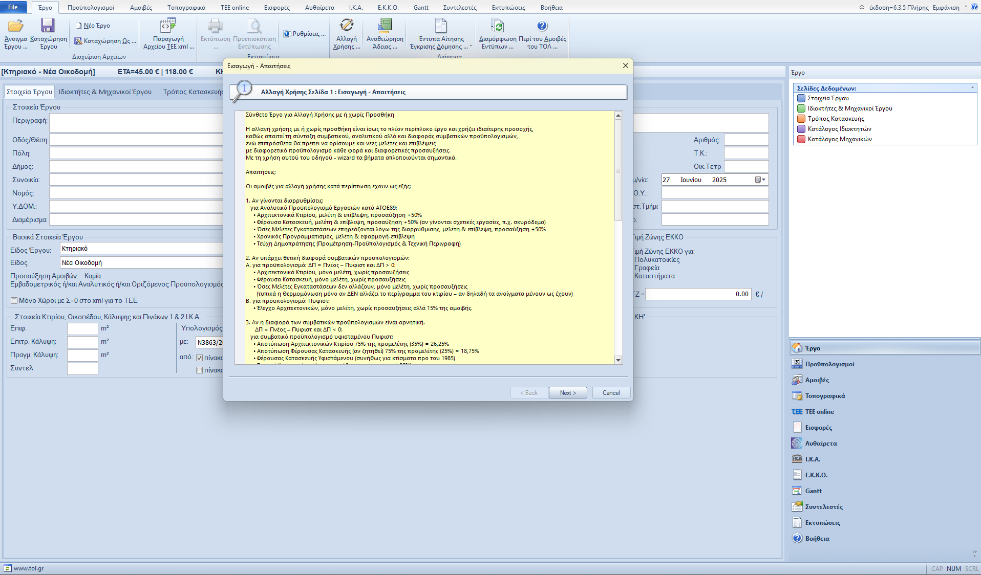This screenshot has width=981, height=575.
Task: Open Προϋπολογισμοί from the right sidebar
Action: [829, 364]
